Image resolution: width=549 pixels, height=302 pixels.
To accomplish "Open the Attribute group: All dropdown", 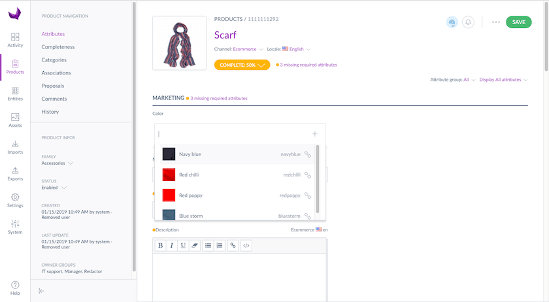I will point(453,80).
